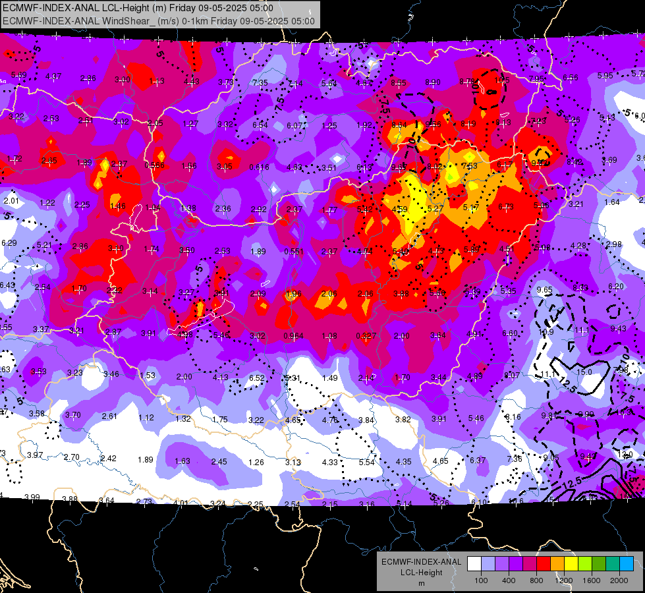Select the lime green legend swatch

(585, 564)
